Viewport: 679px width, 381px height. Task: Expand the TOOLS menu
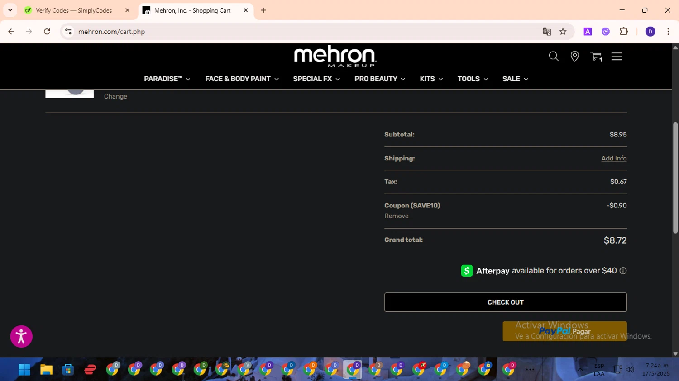tap(473, 79)
